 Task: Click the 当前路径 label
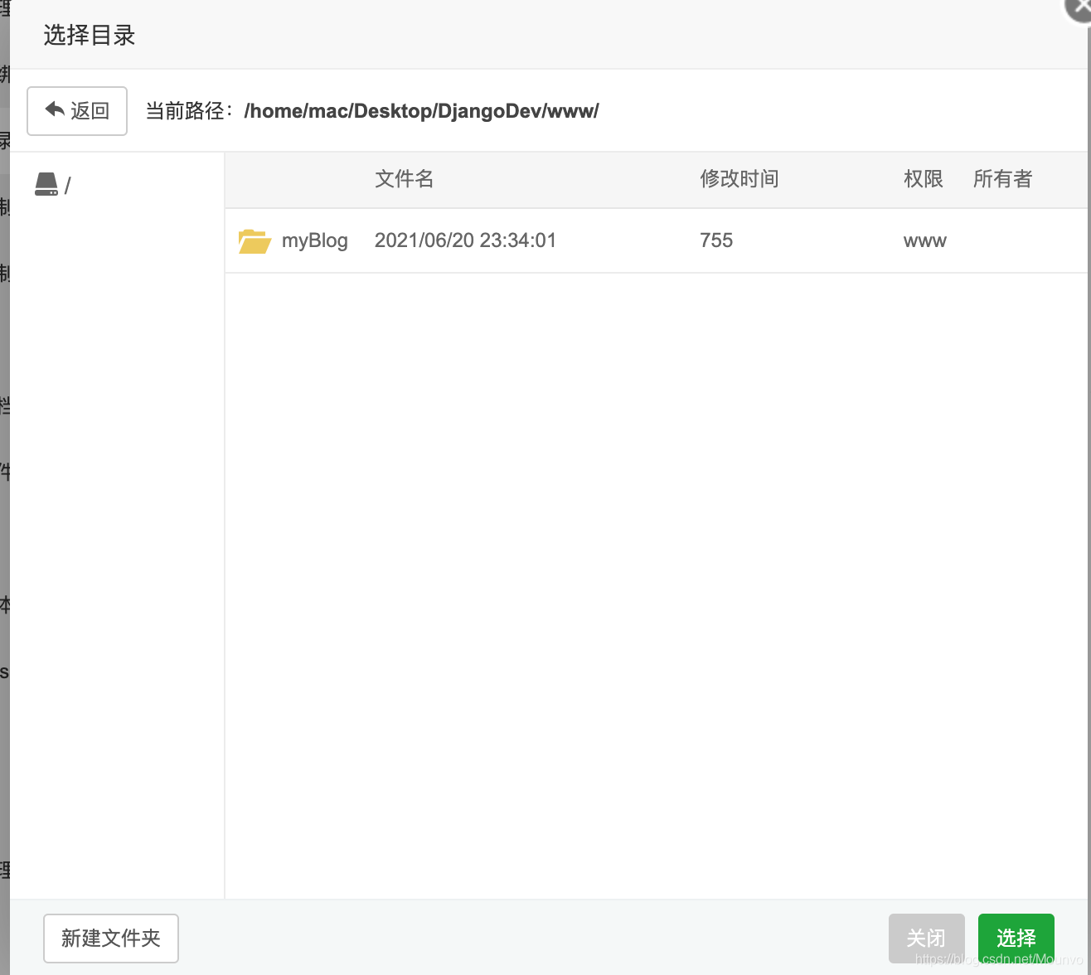click(190, 111)
